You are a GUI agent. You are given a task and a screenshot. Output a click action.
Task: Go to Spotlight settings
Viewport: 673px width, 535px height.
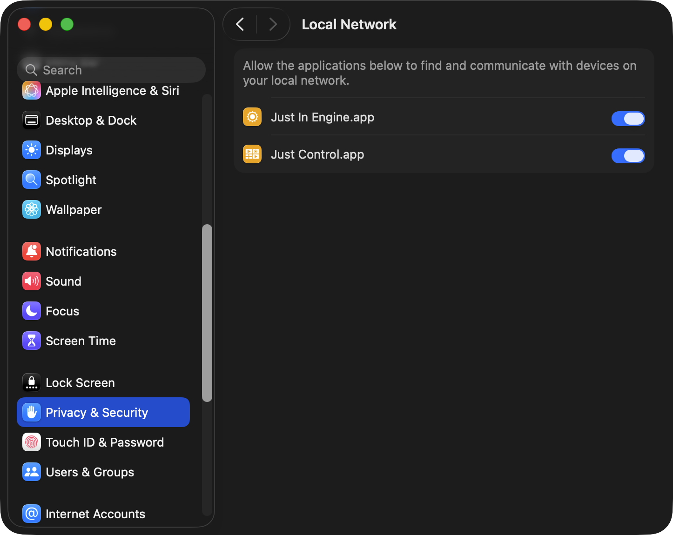point(103,180)
